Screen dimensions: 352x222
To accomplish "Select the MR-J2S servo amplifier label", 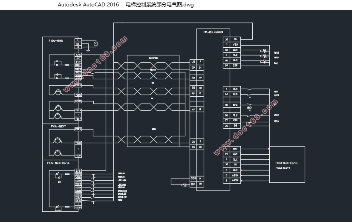I will pyautogui.click(x=213, y=32).
